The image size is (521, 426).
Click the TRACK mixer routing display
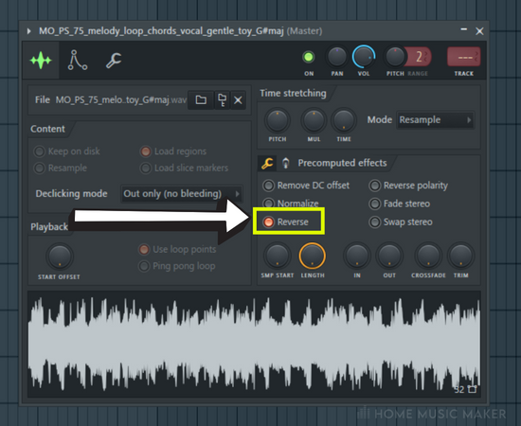coord(463,57)
